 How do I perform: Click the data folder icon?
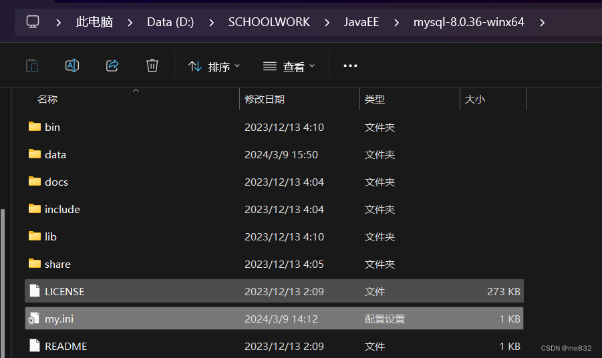(x=35, y=154)
